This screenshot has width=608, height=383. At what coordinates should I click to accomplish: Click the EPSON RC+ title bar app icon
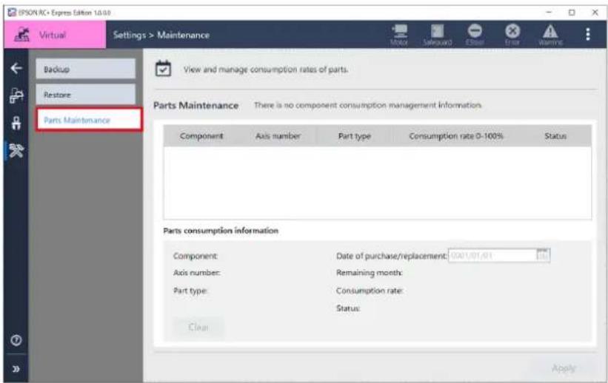coord(12,13)
